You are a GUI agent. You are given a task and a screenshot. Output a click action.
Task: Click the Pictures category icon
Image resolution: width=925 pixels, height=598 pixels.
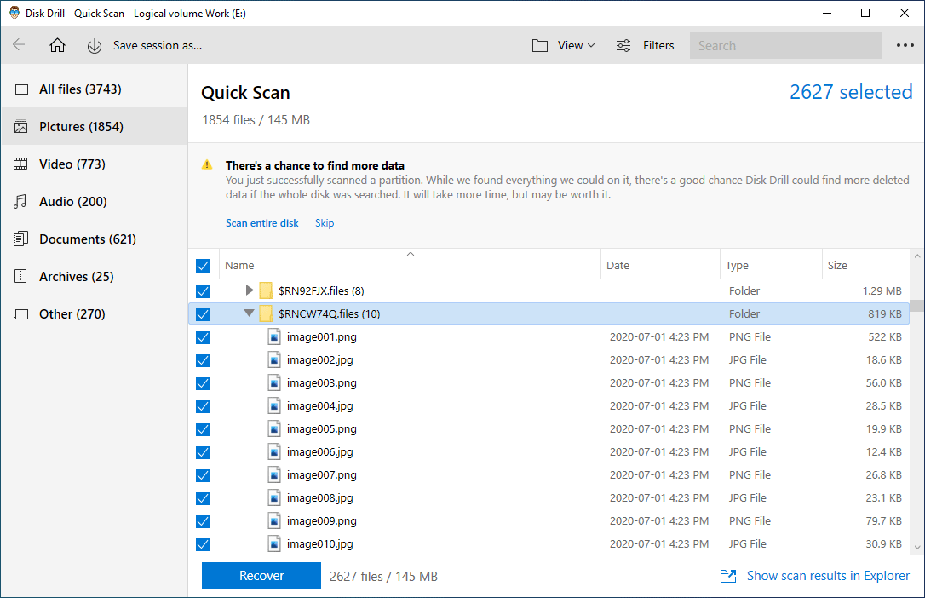click(20, 126)
